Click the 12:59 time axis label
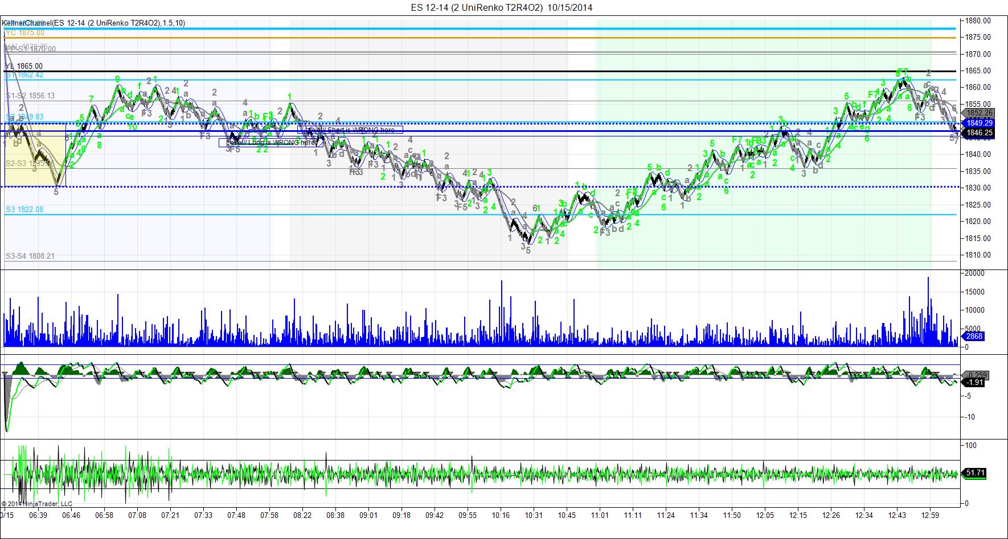1008x539 pixels. [x=930, y=516]
